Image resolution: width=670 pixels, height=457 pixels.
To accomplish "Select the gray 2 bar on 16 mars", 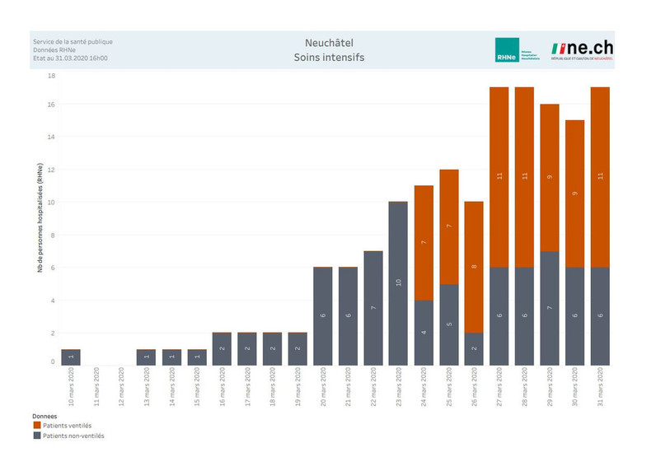I will [x=222, y=349].
